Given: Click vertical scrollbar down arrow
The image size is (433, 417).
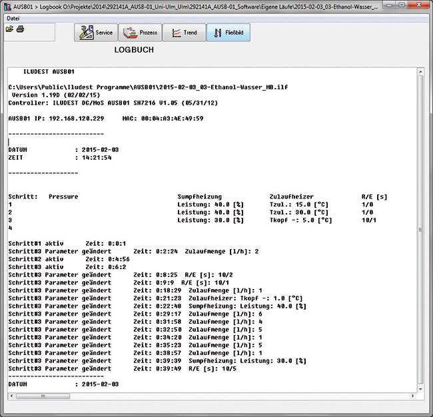Looking at the screenshot, I should click(420, 389).
